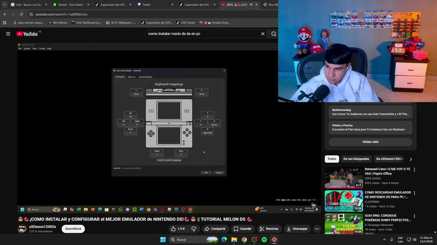The image size is (437, 245).
Task: Click the Descargar download button
Action: tap(297, 229)
